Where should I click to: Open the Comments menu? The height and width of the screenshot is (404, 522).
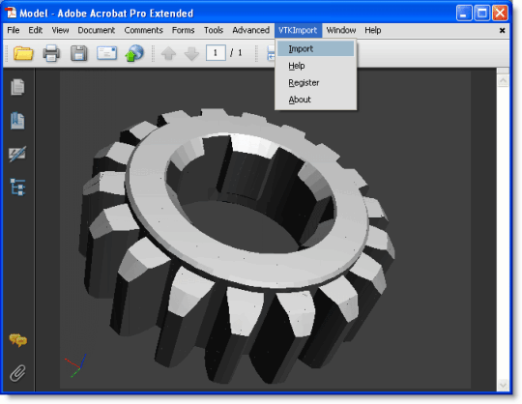coord(143,30)
